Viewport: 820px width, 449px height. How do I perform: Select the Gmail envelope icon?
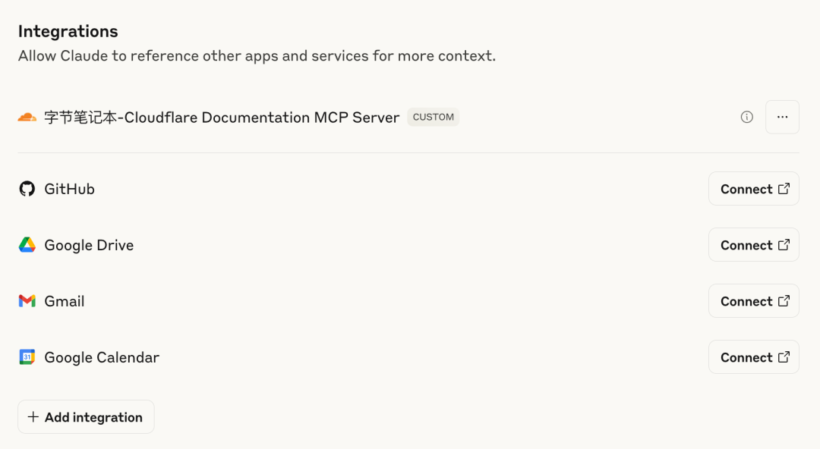click(x=27, y=300)
